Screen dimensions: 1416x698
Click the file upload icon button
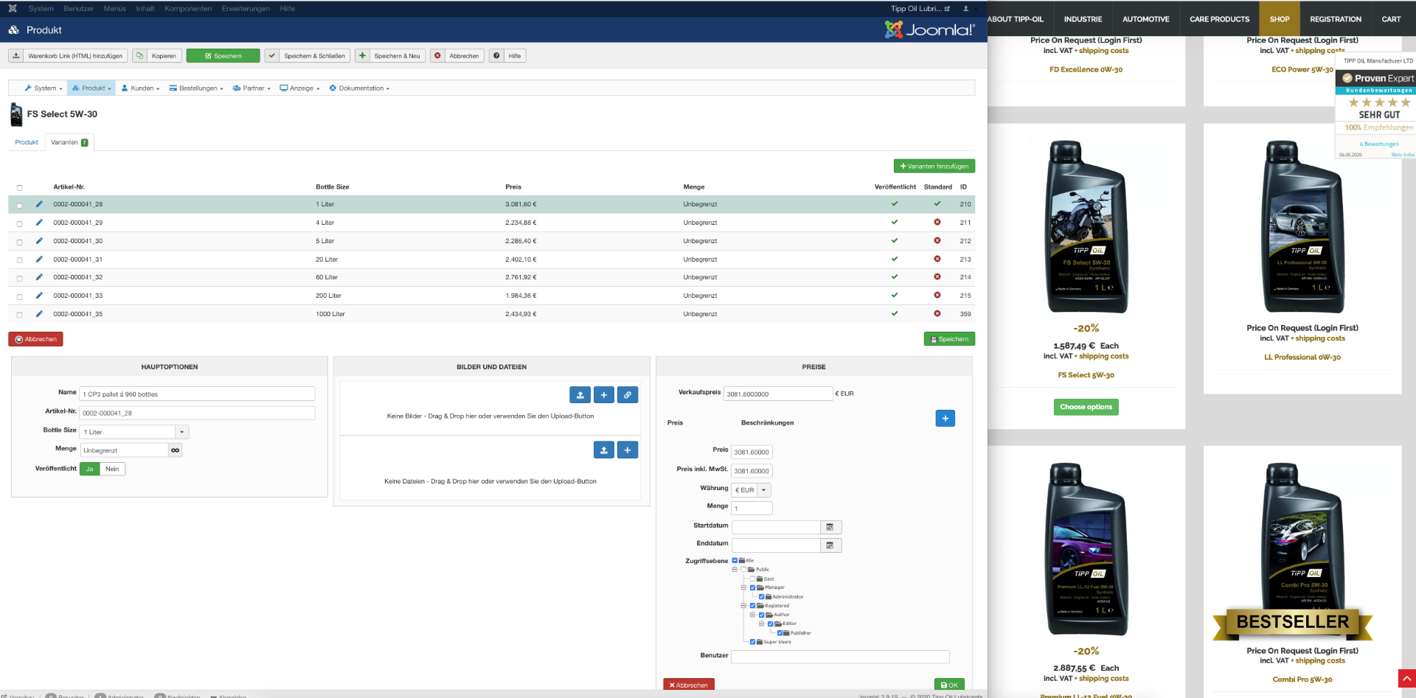point(604,450)
